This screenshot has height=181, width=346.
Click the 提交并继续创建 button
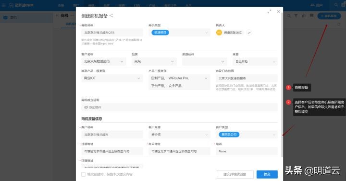pos(235,174)
